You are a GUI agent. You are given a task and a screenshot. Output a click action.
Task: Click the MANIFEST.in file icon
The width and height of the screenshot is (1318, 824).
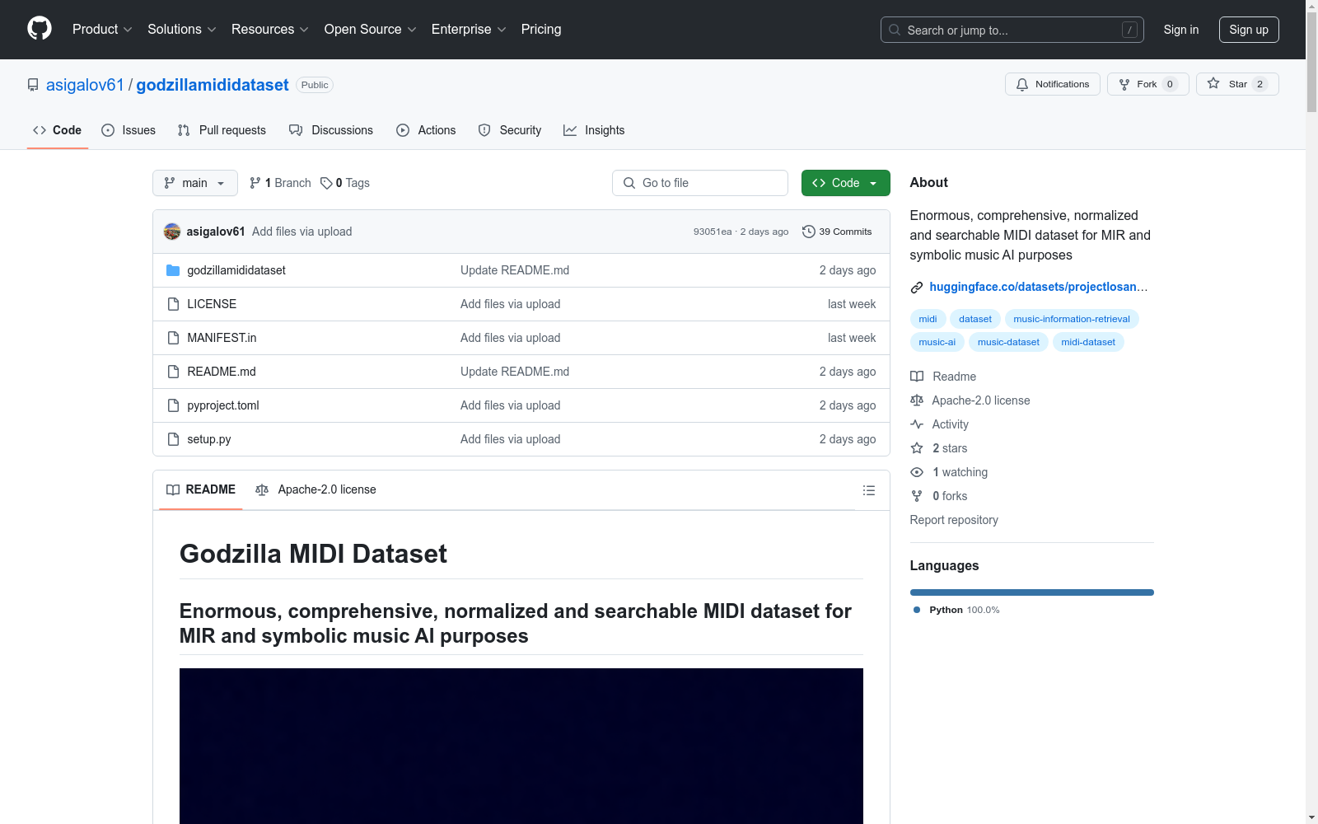pos(173,338)
